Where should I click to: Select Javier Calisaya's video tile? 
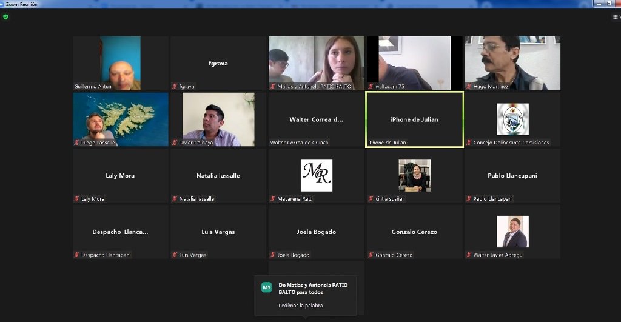218,119
